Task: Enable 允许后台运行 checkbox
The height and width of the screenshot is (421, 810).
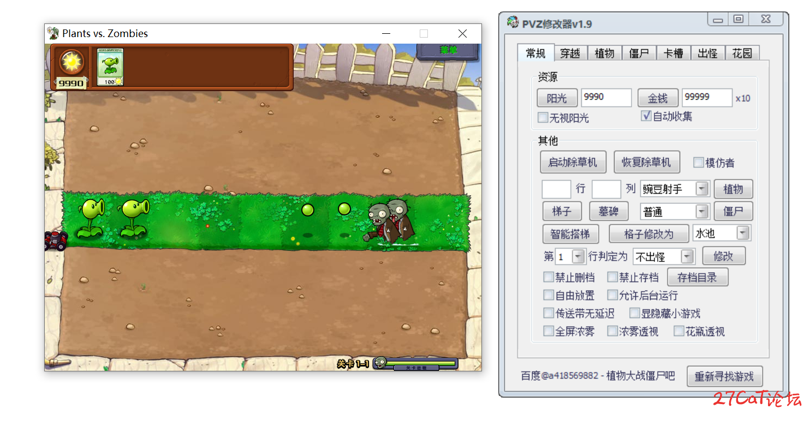Action: (x=612, y=295)
